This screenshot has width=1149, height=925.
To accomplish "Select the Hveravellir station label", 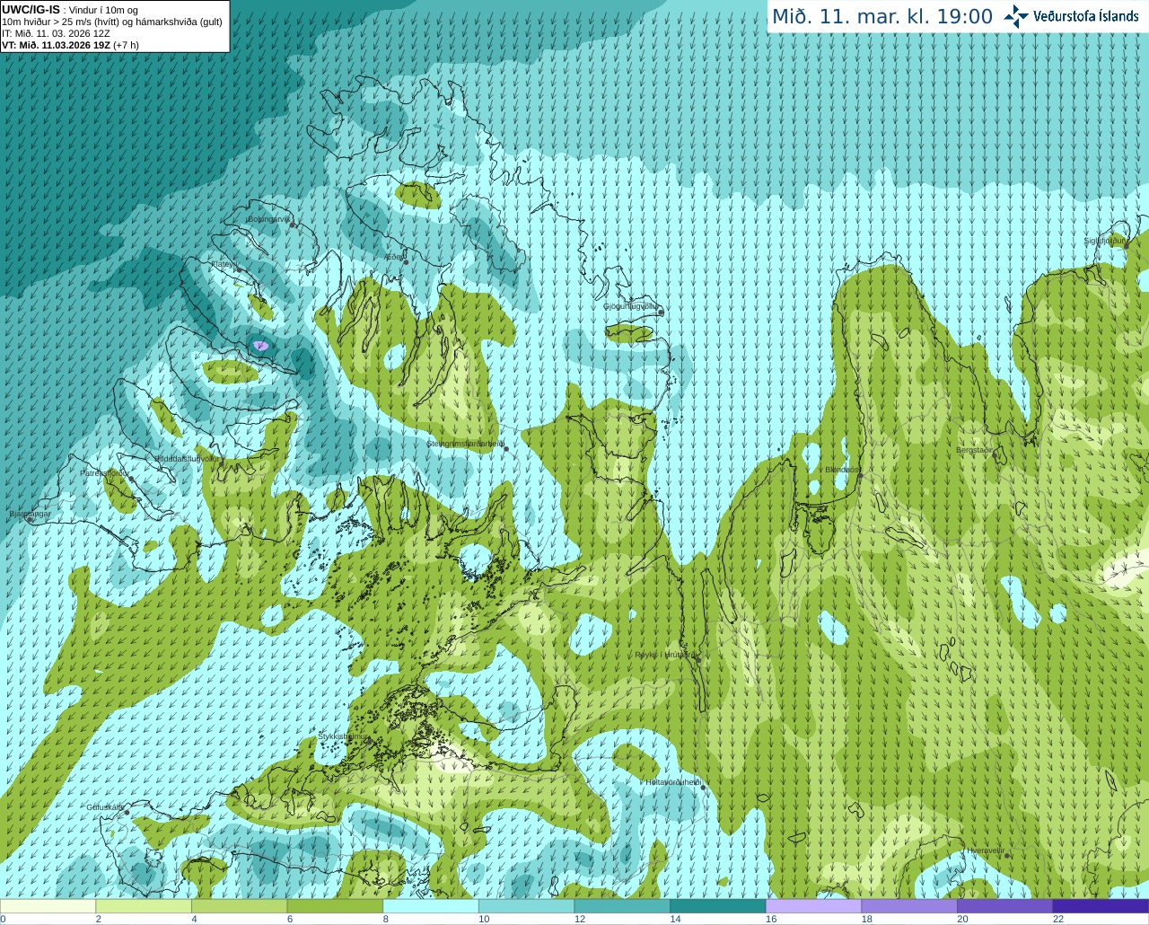I will pyautogui.click(x=985, y=850).
